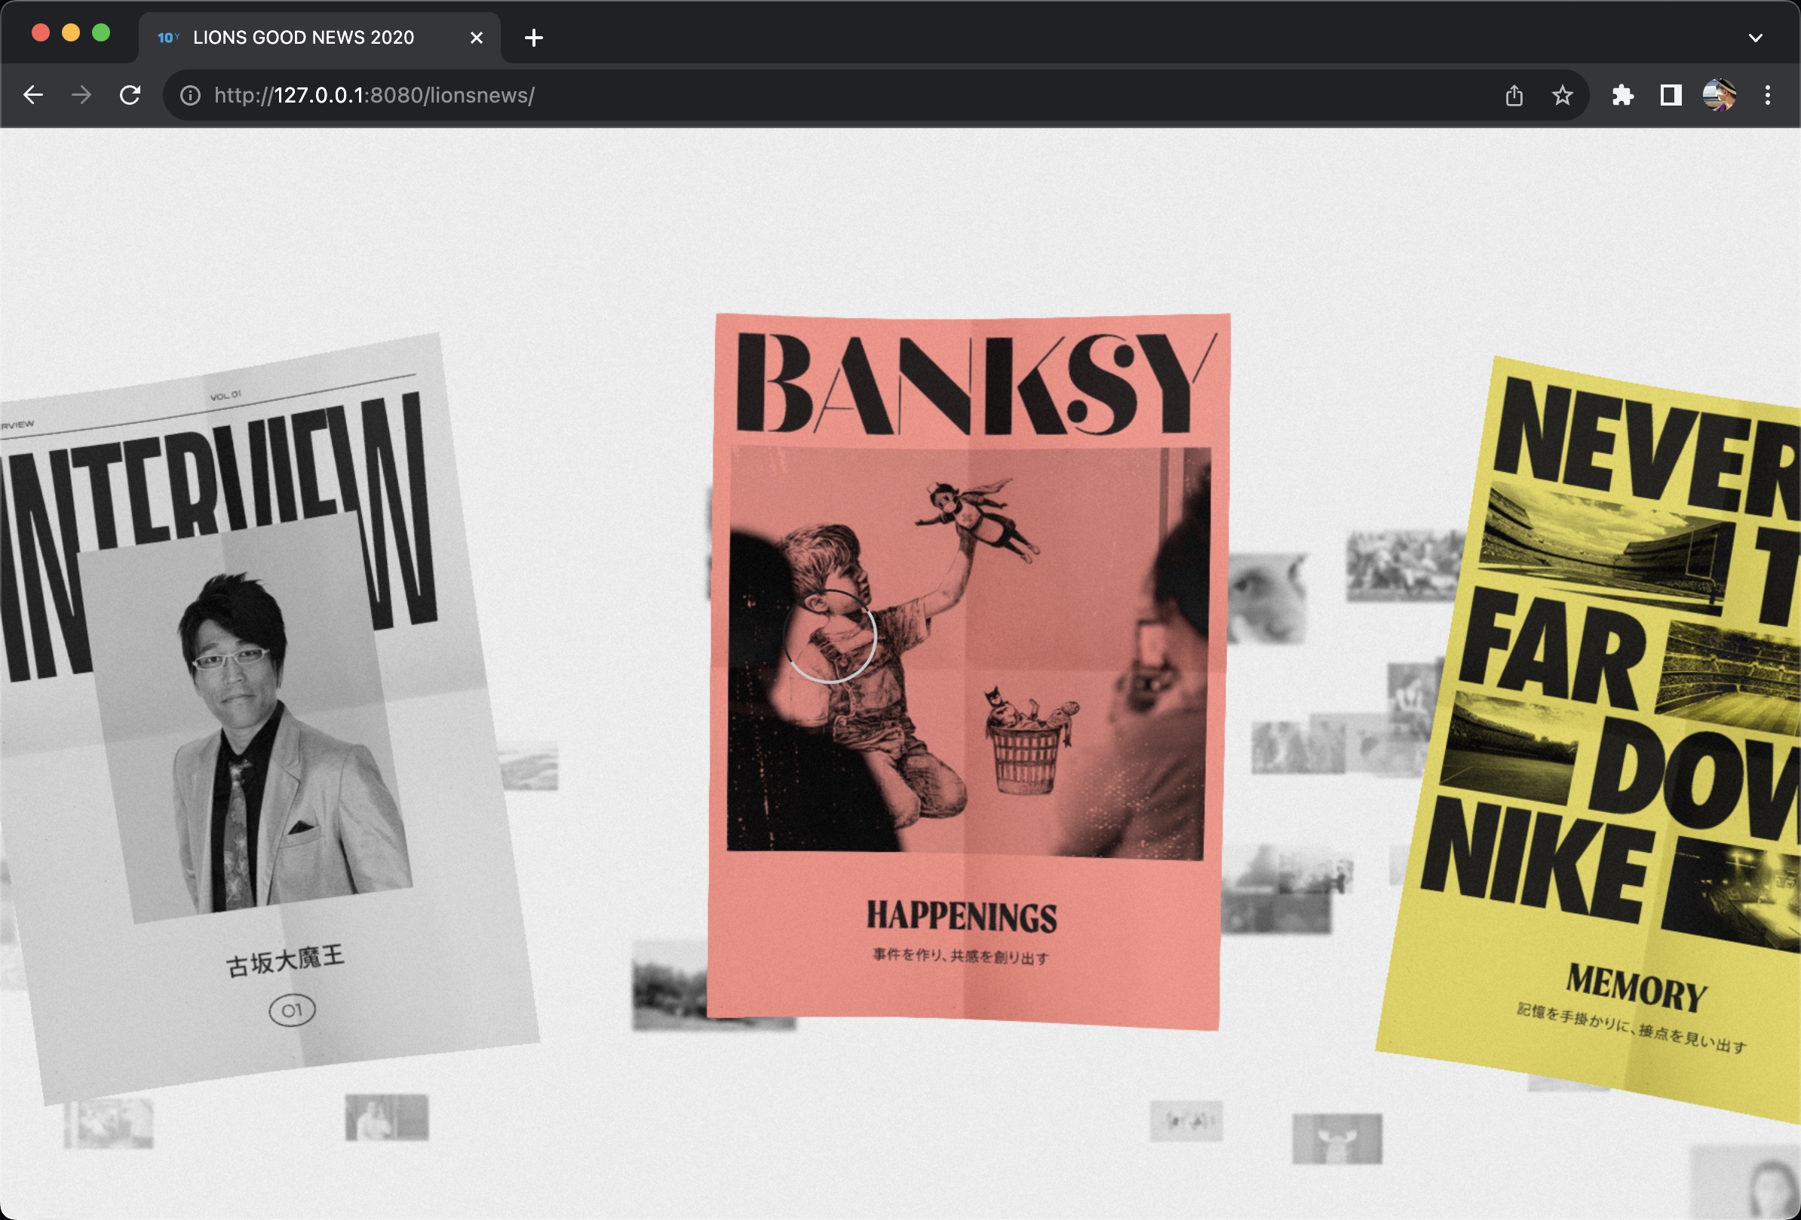Select the LIONS GOOD NEWS 2020 tab
The image size is (1801, 1220).
click(303, 37)
